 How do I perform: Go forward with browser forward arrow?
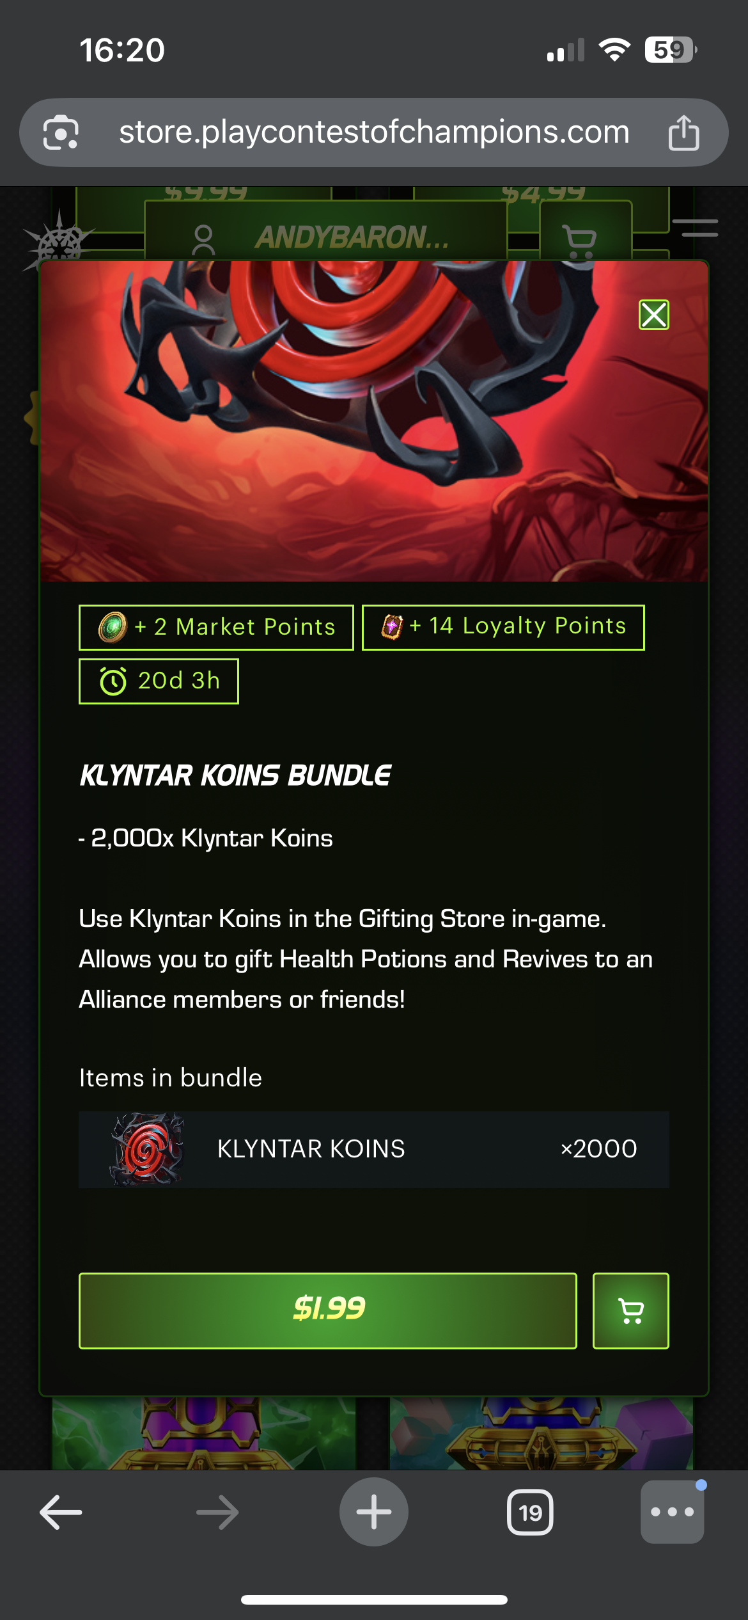point(217,1513)
